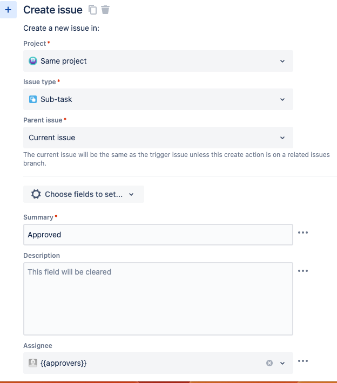The image size is (337, 383).
Task: Click the Sub-task issue type icon
Action: (33, 99)
